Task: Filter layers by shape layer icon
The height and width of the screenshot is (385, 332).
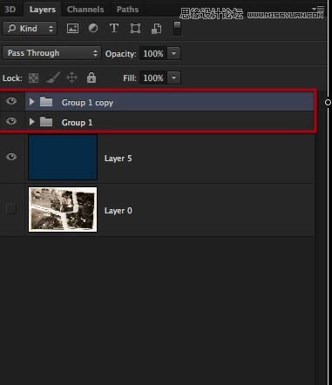Action: 135,29
